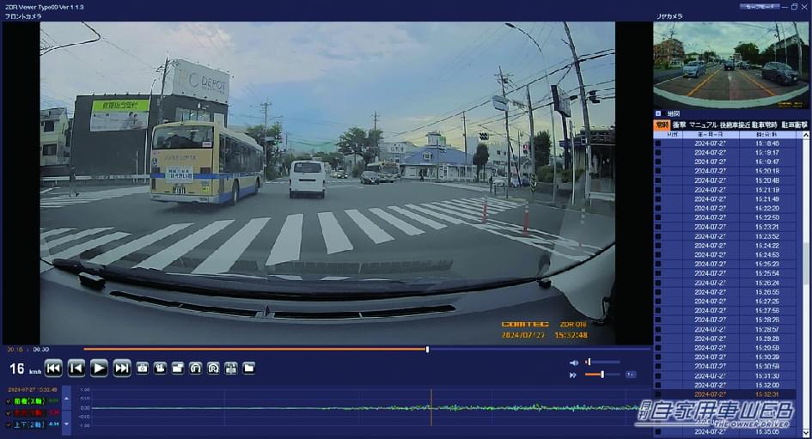The height and width of the screenshot is (439, 812).
Task: Click the graph scale up arrow
Action: 67,399
